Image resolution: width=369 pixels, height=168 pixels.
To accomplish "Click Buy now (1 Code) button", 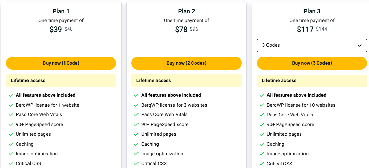I will (x=61, y=63).
